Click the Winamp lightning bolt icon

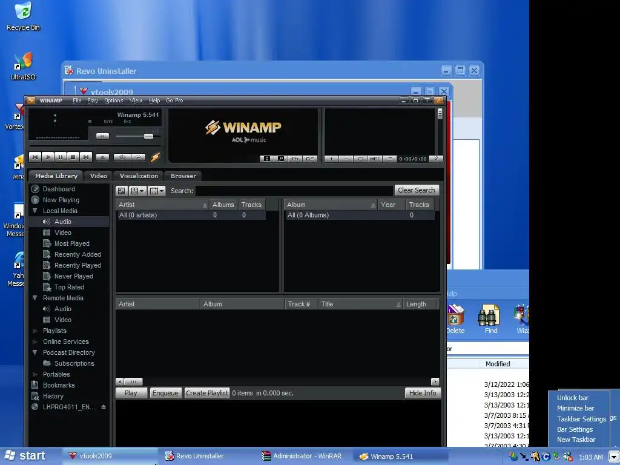(156, 157)
